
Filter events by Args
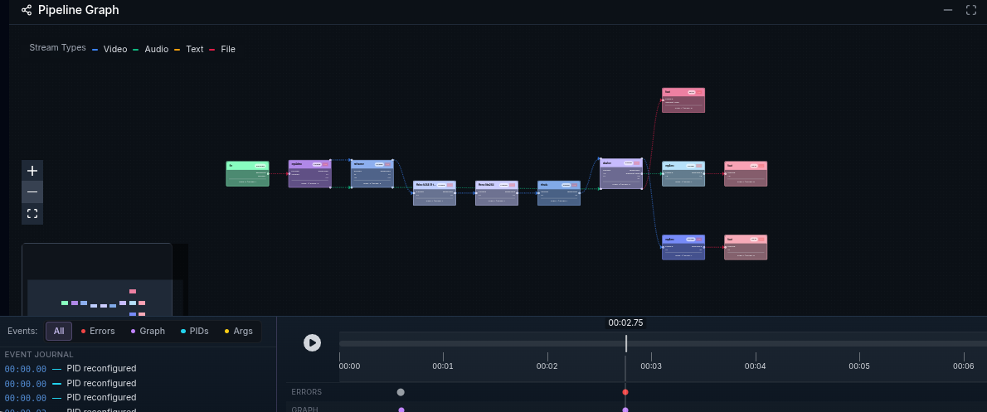pyautogui.click(x=239, y=331)
